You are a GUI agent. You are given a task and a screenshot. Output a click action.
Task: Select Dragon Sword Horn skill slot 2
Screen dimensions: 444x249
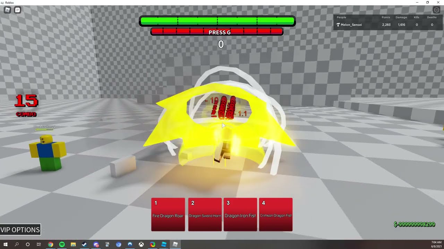tap(205, 214)
